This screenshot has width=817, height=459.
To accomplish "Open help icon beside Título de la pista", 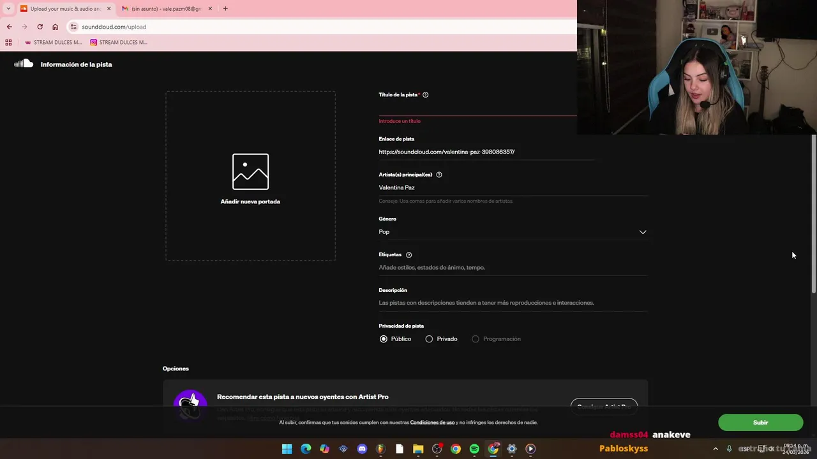I will click(x=426, y=95).
